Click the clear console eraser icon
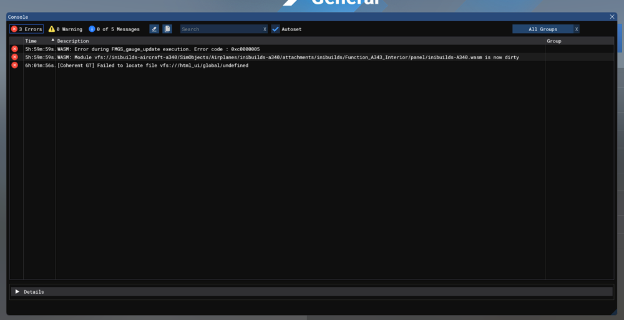624x320 pixels. (154, 29)
